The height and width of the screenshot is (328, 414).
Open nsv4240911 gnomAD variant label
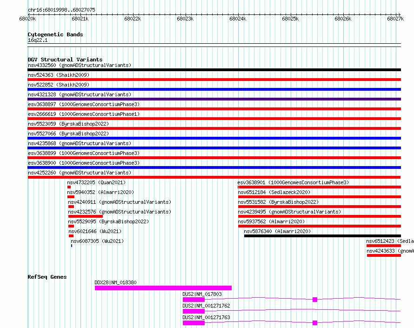click(120, 202)
